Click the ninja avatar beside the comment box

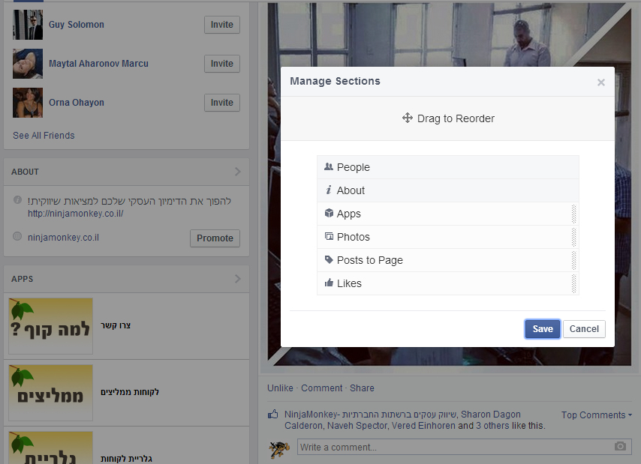[x=279, y=450]
